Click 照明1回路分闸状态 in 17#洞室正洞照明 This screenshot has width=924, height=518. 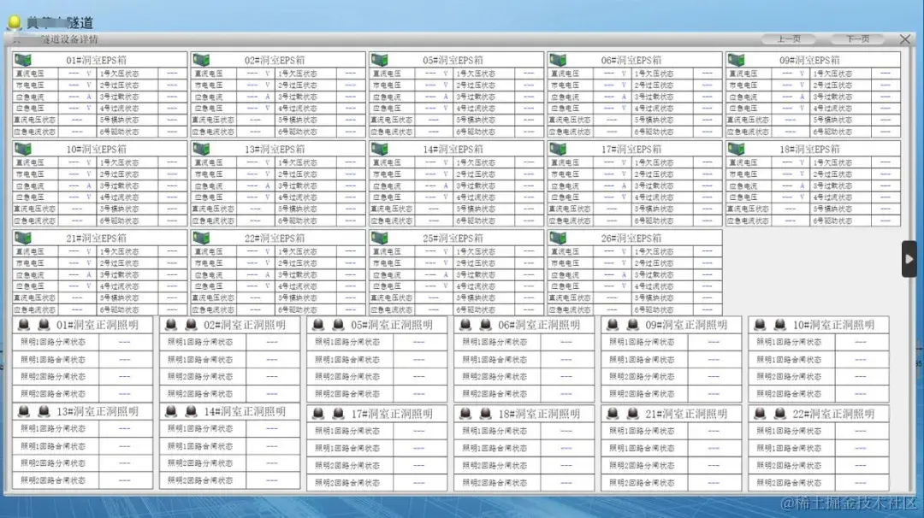point(347,431)
